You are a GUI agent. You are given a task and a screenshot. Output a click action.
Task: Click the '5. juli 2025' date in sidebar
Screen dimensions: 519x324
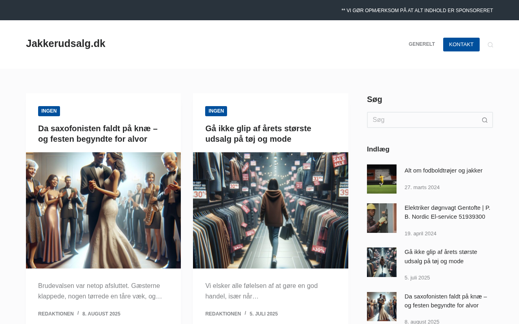tap(417, 278)
